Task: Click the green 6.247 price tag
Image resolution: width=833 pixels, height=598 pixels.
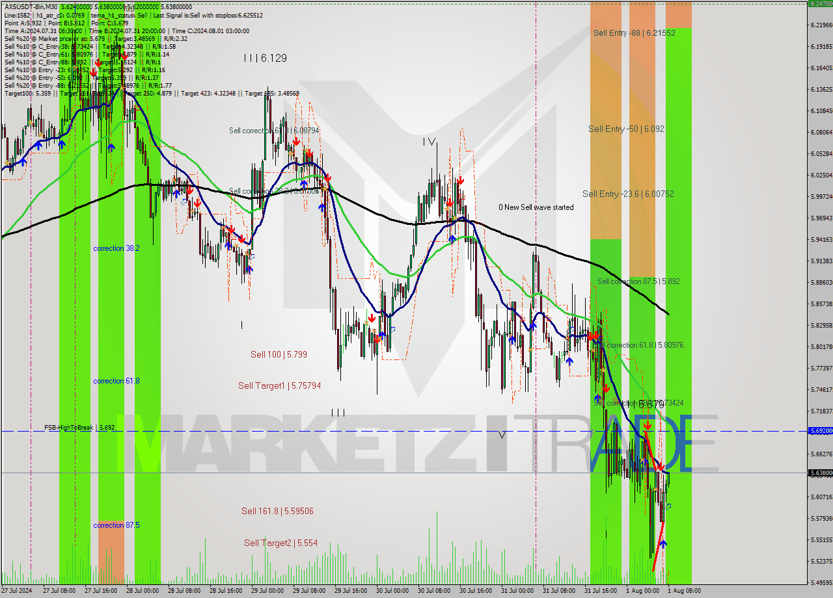Action: point(820,3)
